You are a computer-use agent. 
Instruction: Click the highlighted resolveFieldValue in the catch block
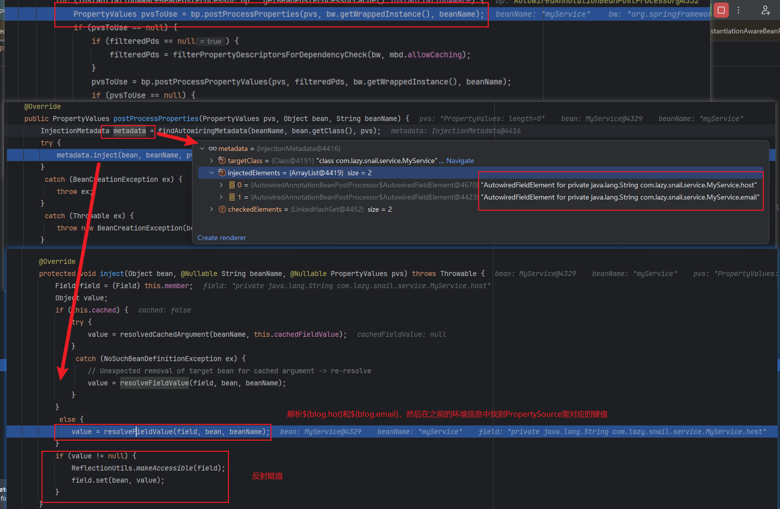154,383
